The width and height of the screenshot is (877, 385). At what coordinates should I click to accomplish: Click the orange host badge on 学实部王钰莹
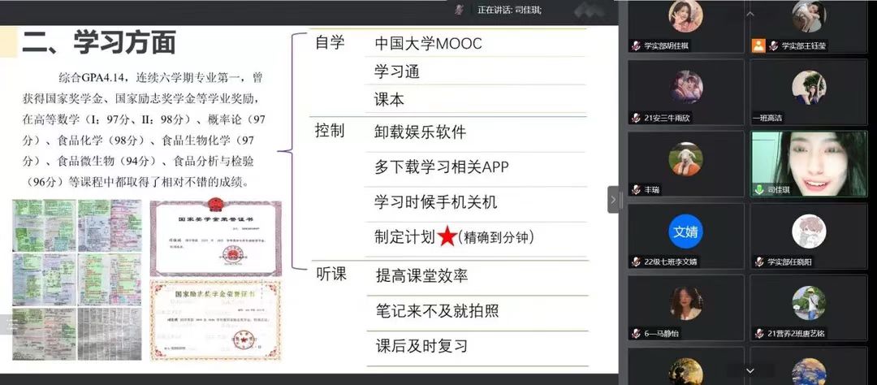click(758, 46)
